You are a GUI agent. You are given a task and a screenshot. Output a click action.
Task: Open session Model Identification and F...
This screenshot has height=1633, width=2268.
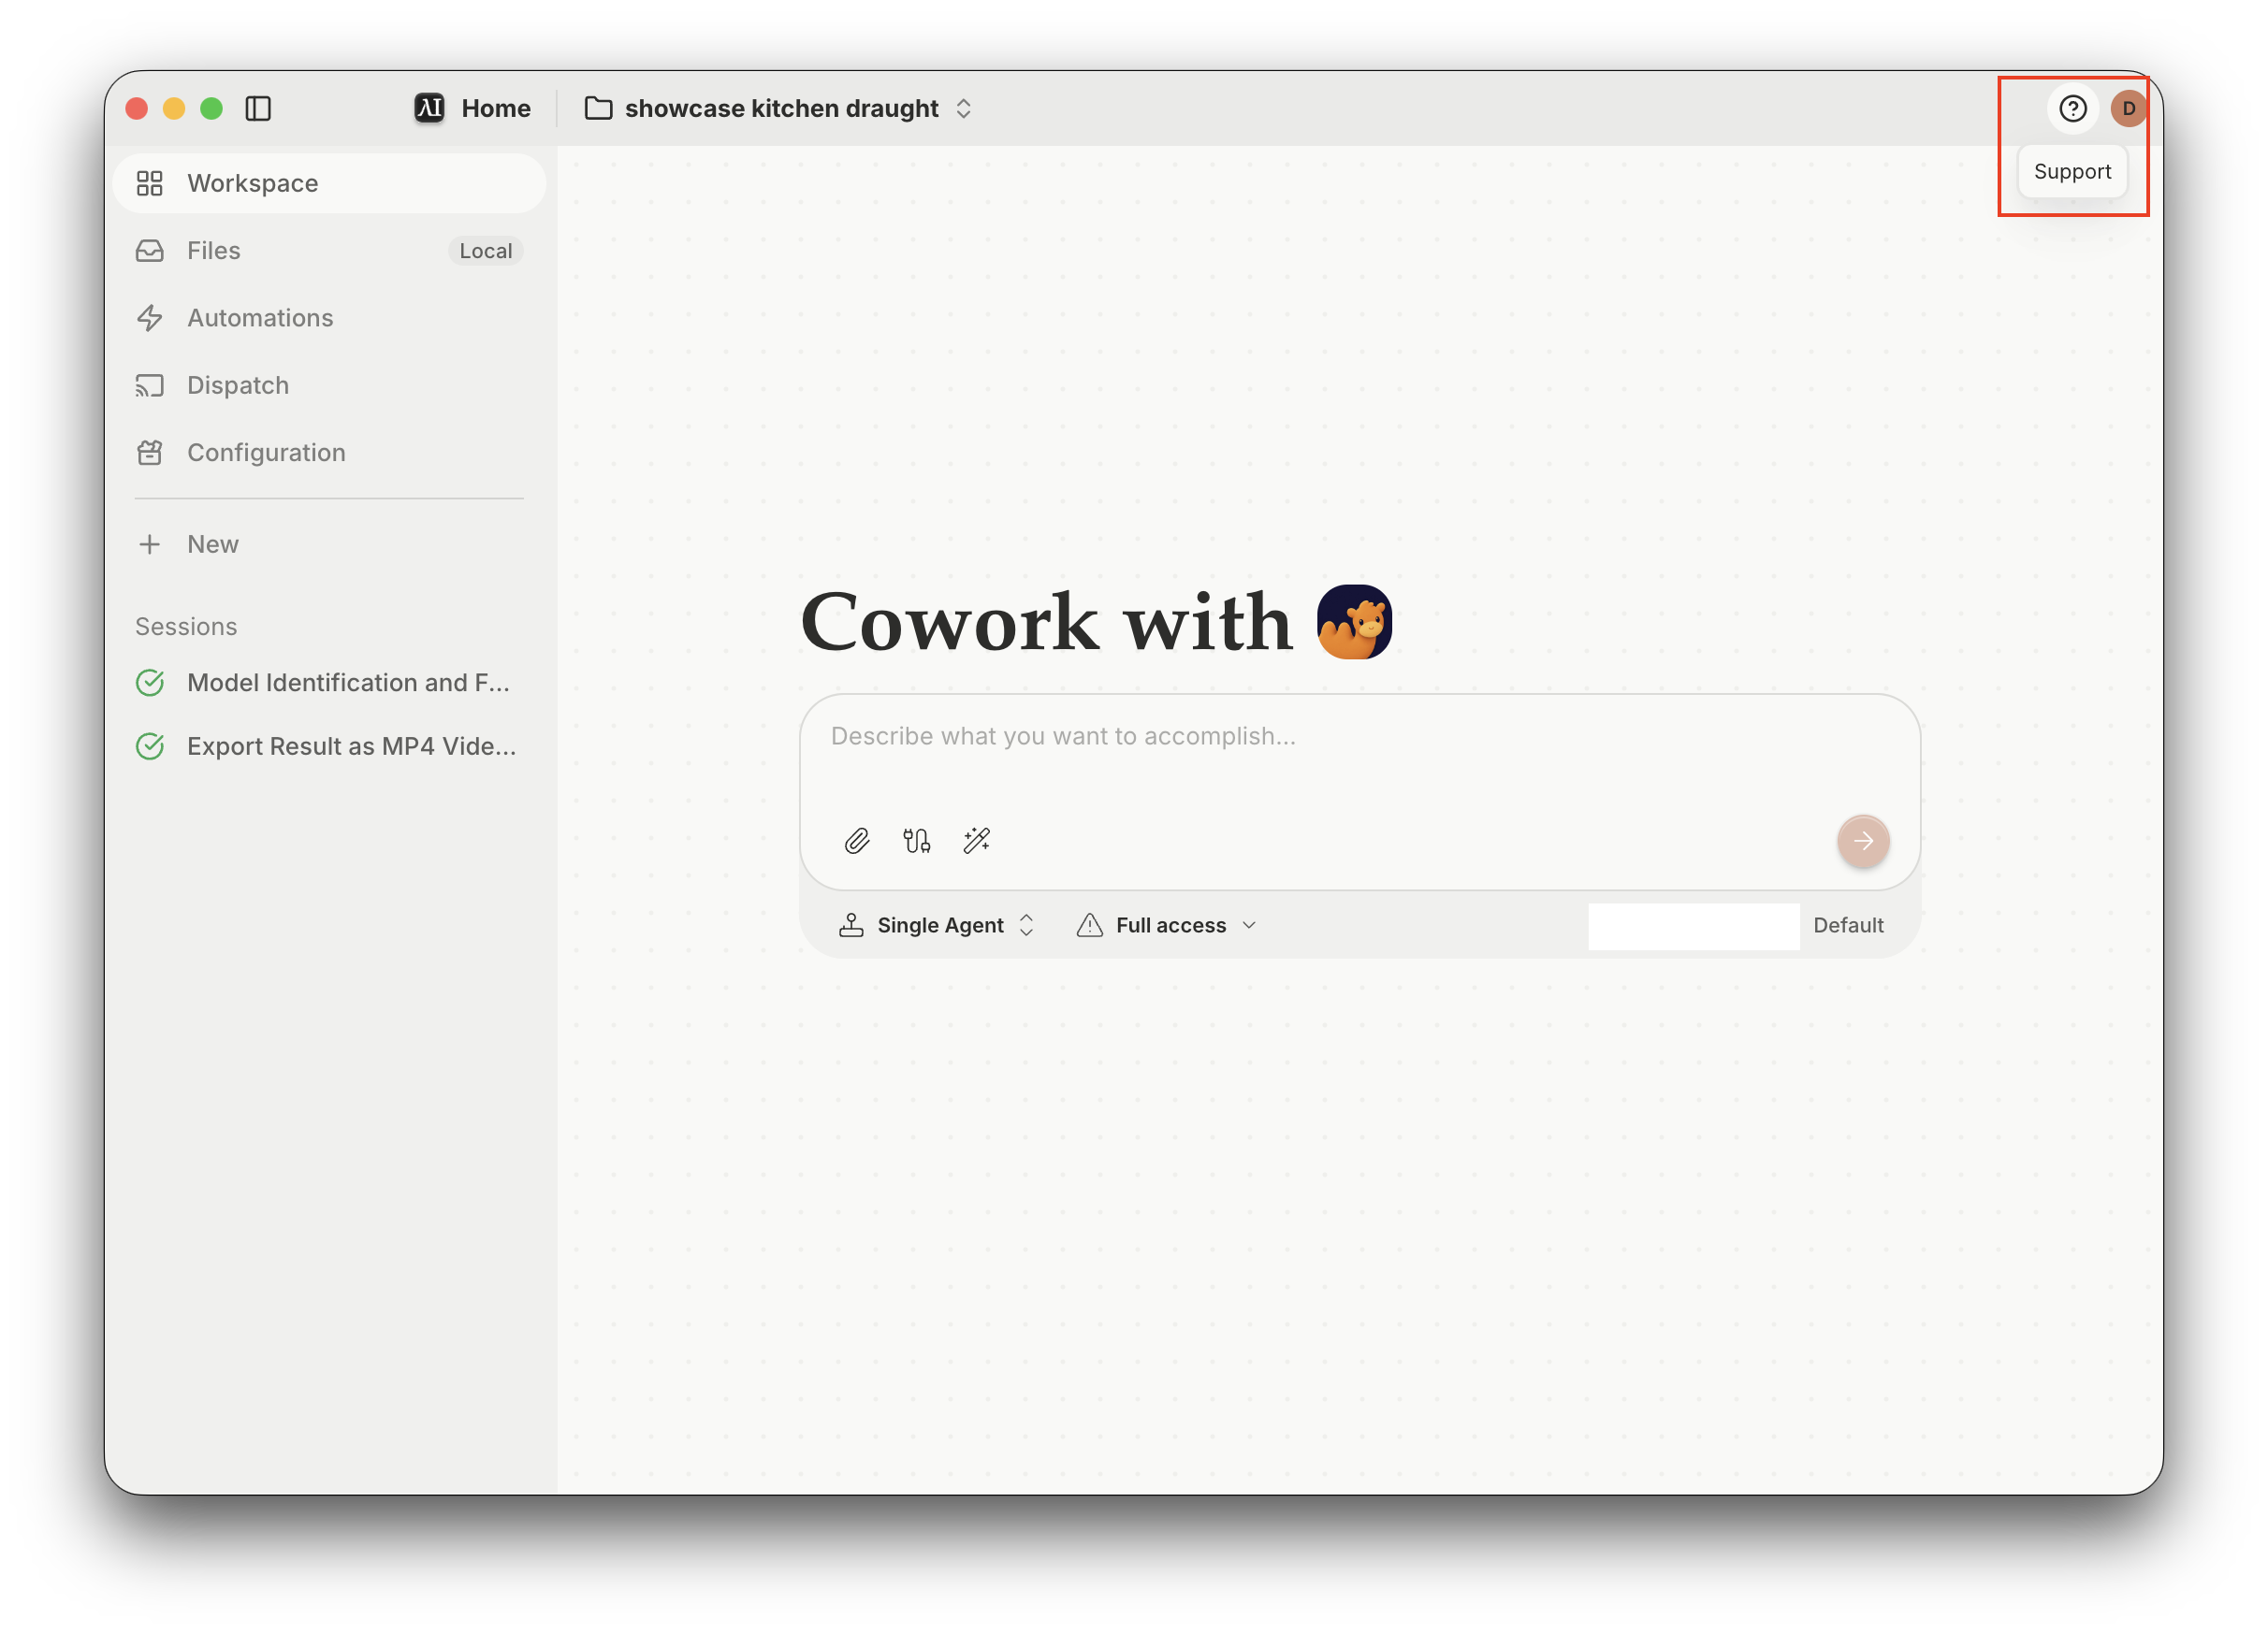click(x=329, y=683)
